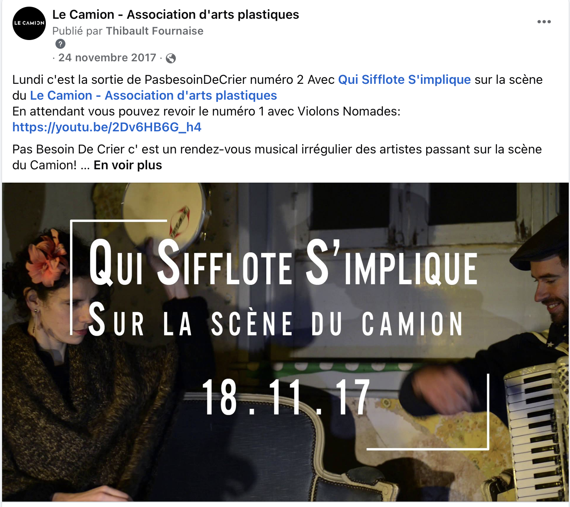
Task: Click the question mark help icon
Action: (60, 44)
